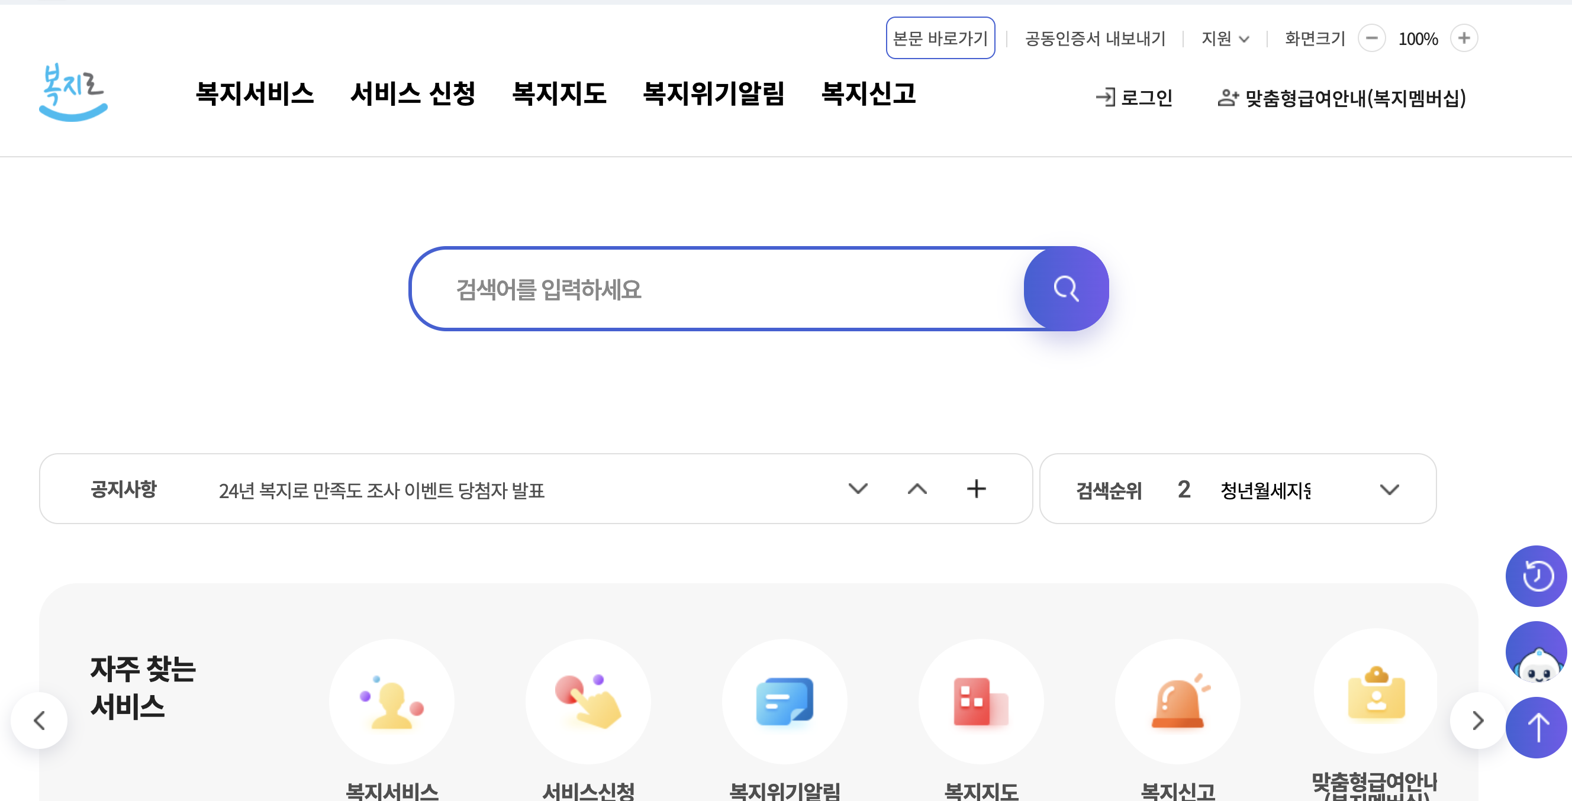The height and width of the screenshot is (801, 1572).
Task: Show next notice with down chevron
Action: [858, 489]
